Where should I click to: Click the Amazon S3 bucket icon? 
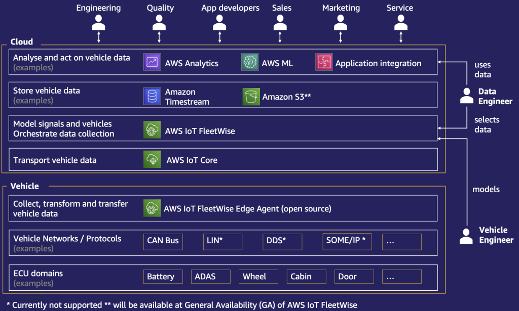pos(251,96)
